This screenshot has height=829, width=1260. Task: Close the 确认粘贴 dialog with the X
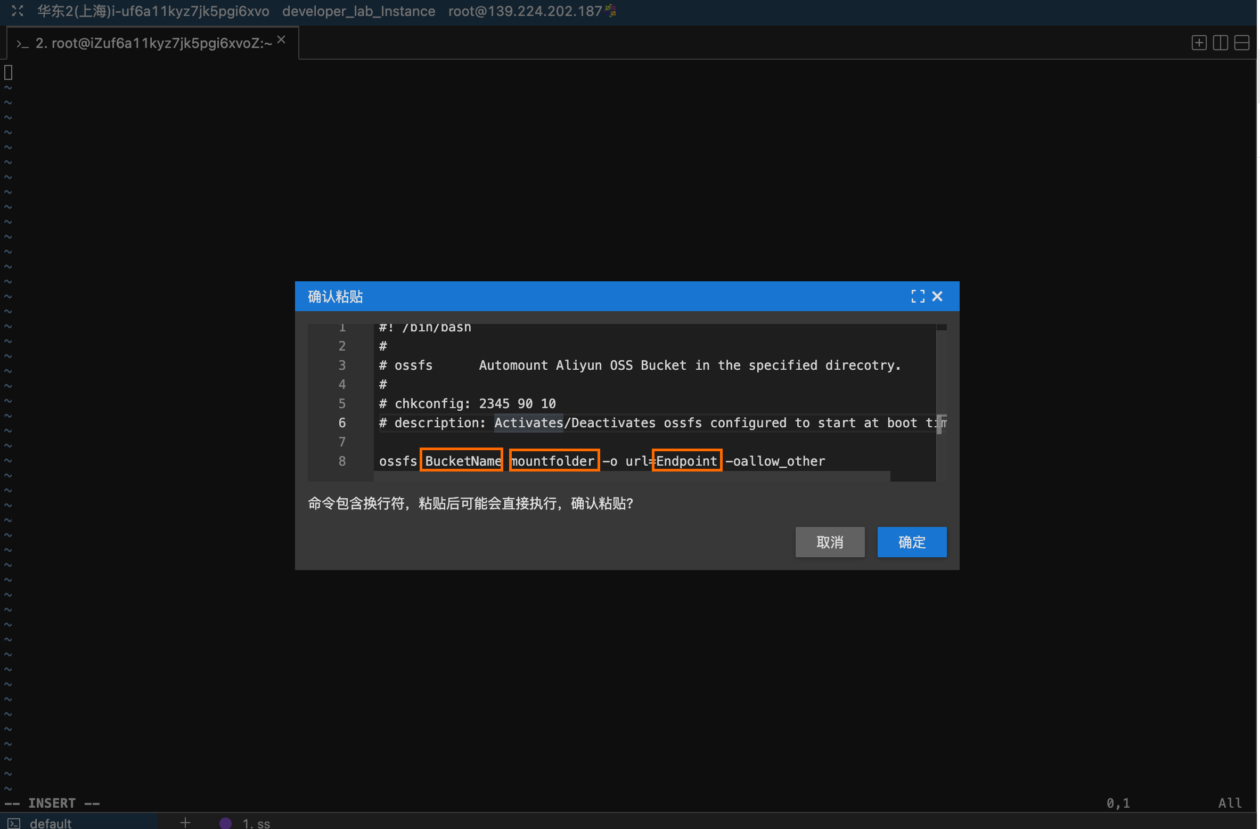pyautogui.click(x=937, y=296)
